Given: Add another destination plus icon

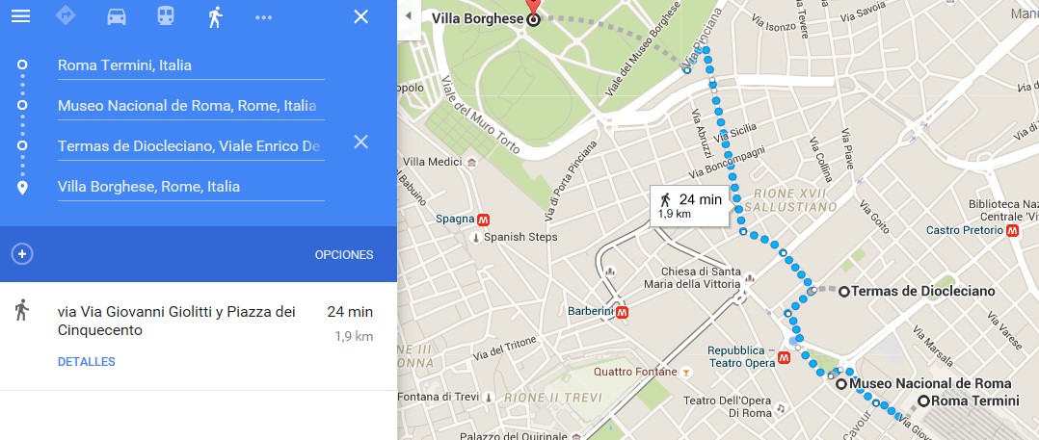Looking at the screenshot, I should click(22, 254).
